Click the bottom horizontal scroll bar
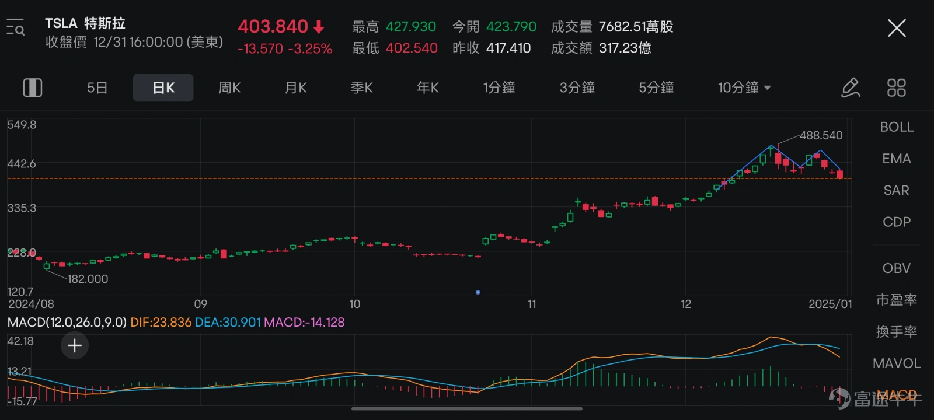This screenshot has width=934, height=420. point(467,409)
